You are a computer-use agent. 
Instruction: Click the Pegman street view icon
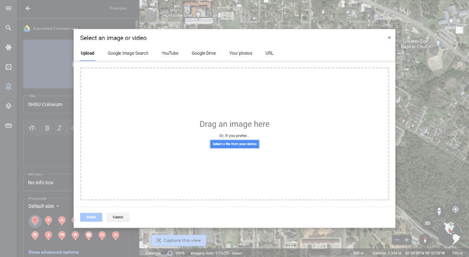439,211
